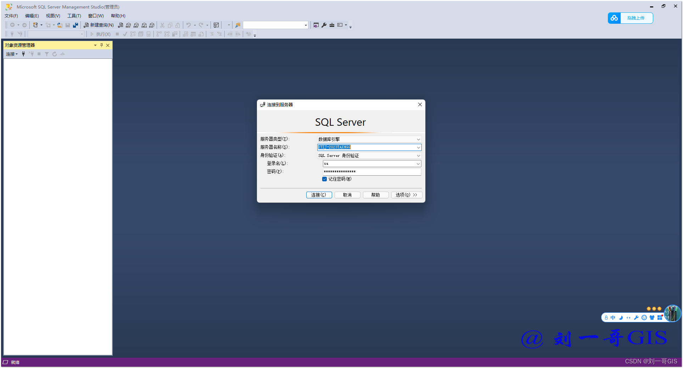Viewport: 683px width, 368px height.
Task: Click the Save All toolbar icon
Action: 75,25
